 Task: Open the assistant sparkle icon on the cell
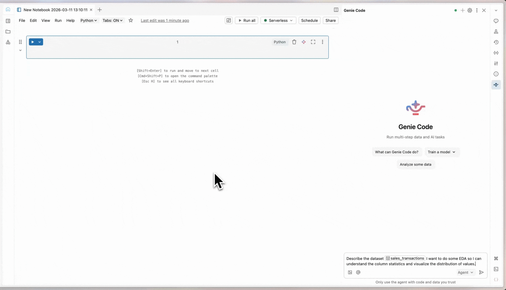click(x=303, y=42)
